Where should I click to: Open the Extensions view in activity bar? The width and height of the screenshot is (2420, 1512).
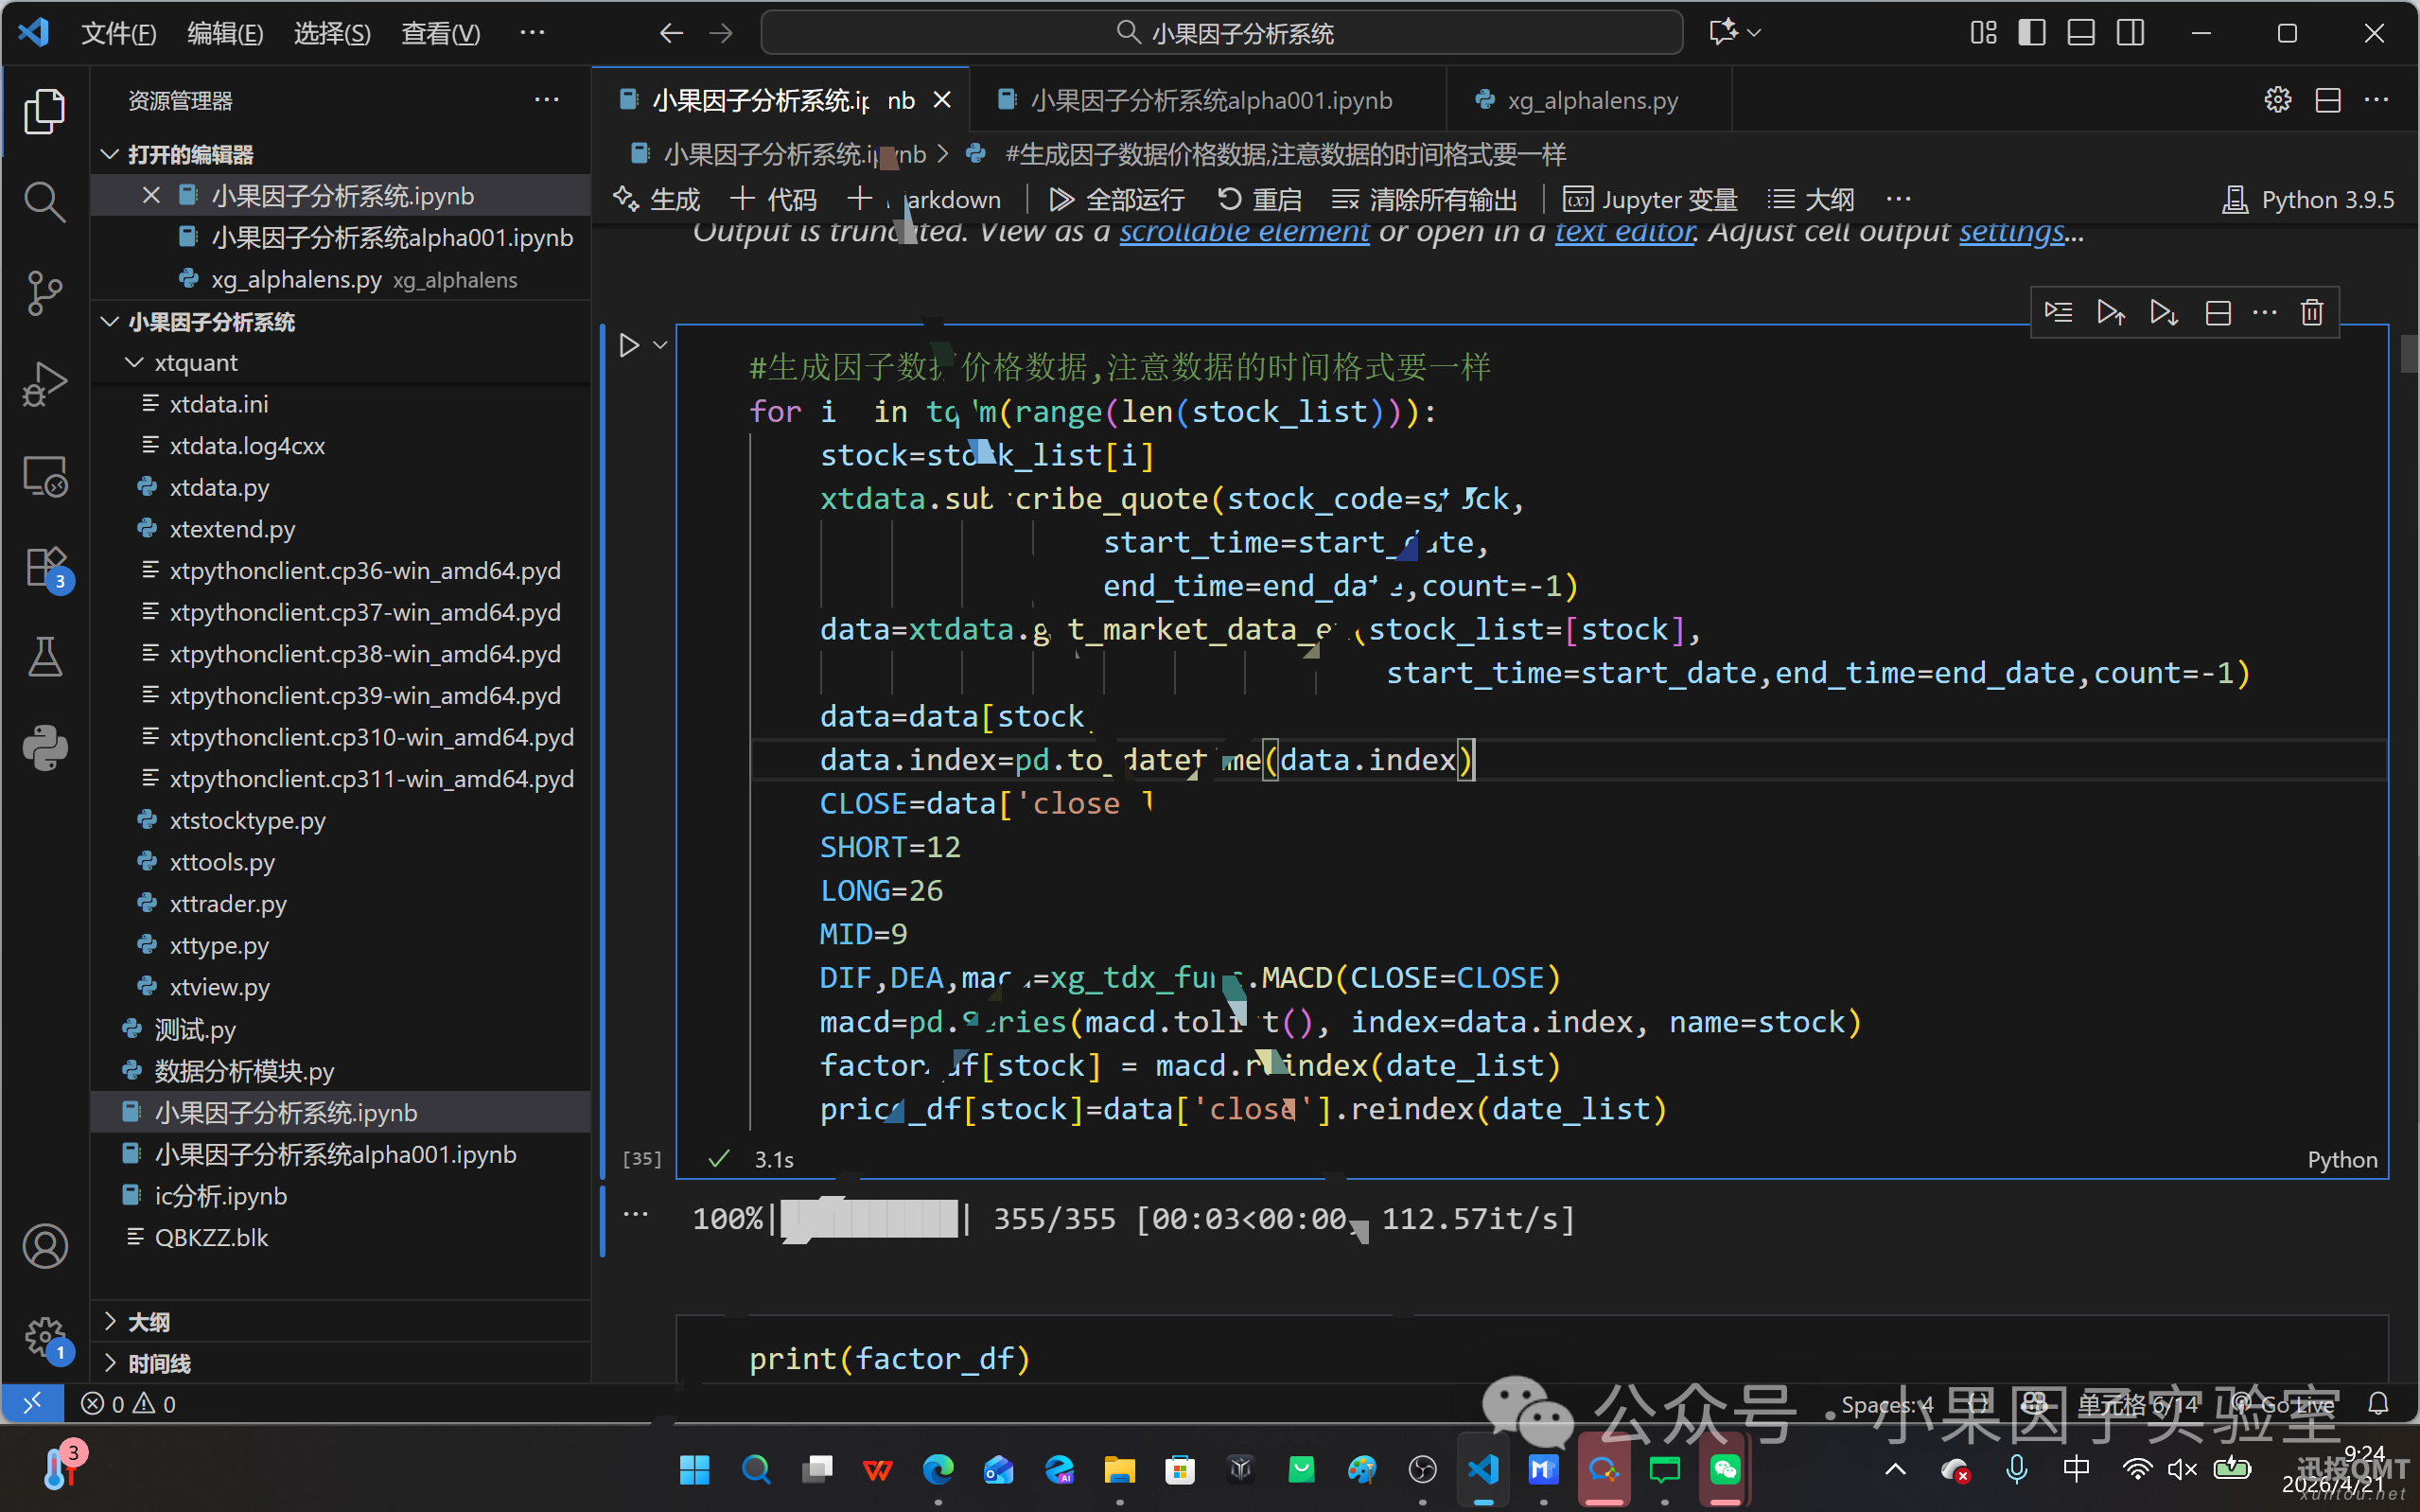click(x=44, y=567)
